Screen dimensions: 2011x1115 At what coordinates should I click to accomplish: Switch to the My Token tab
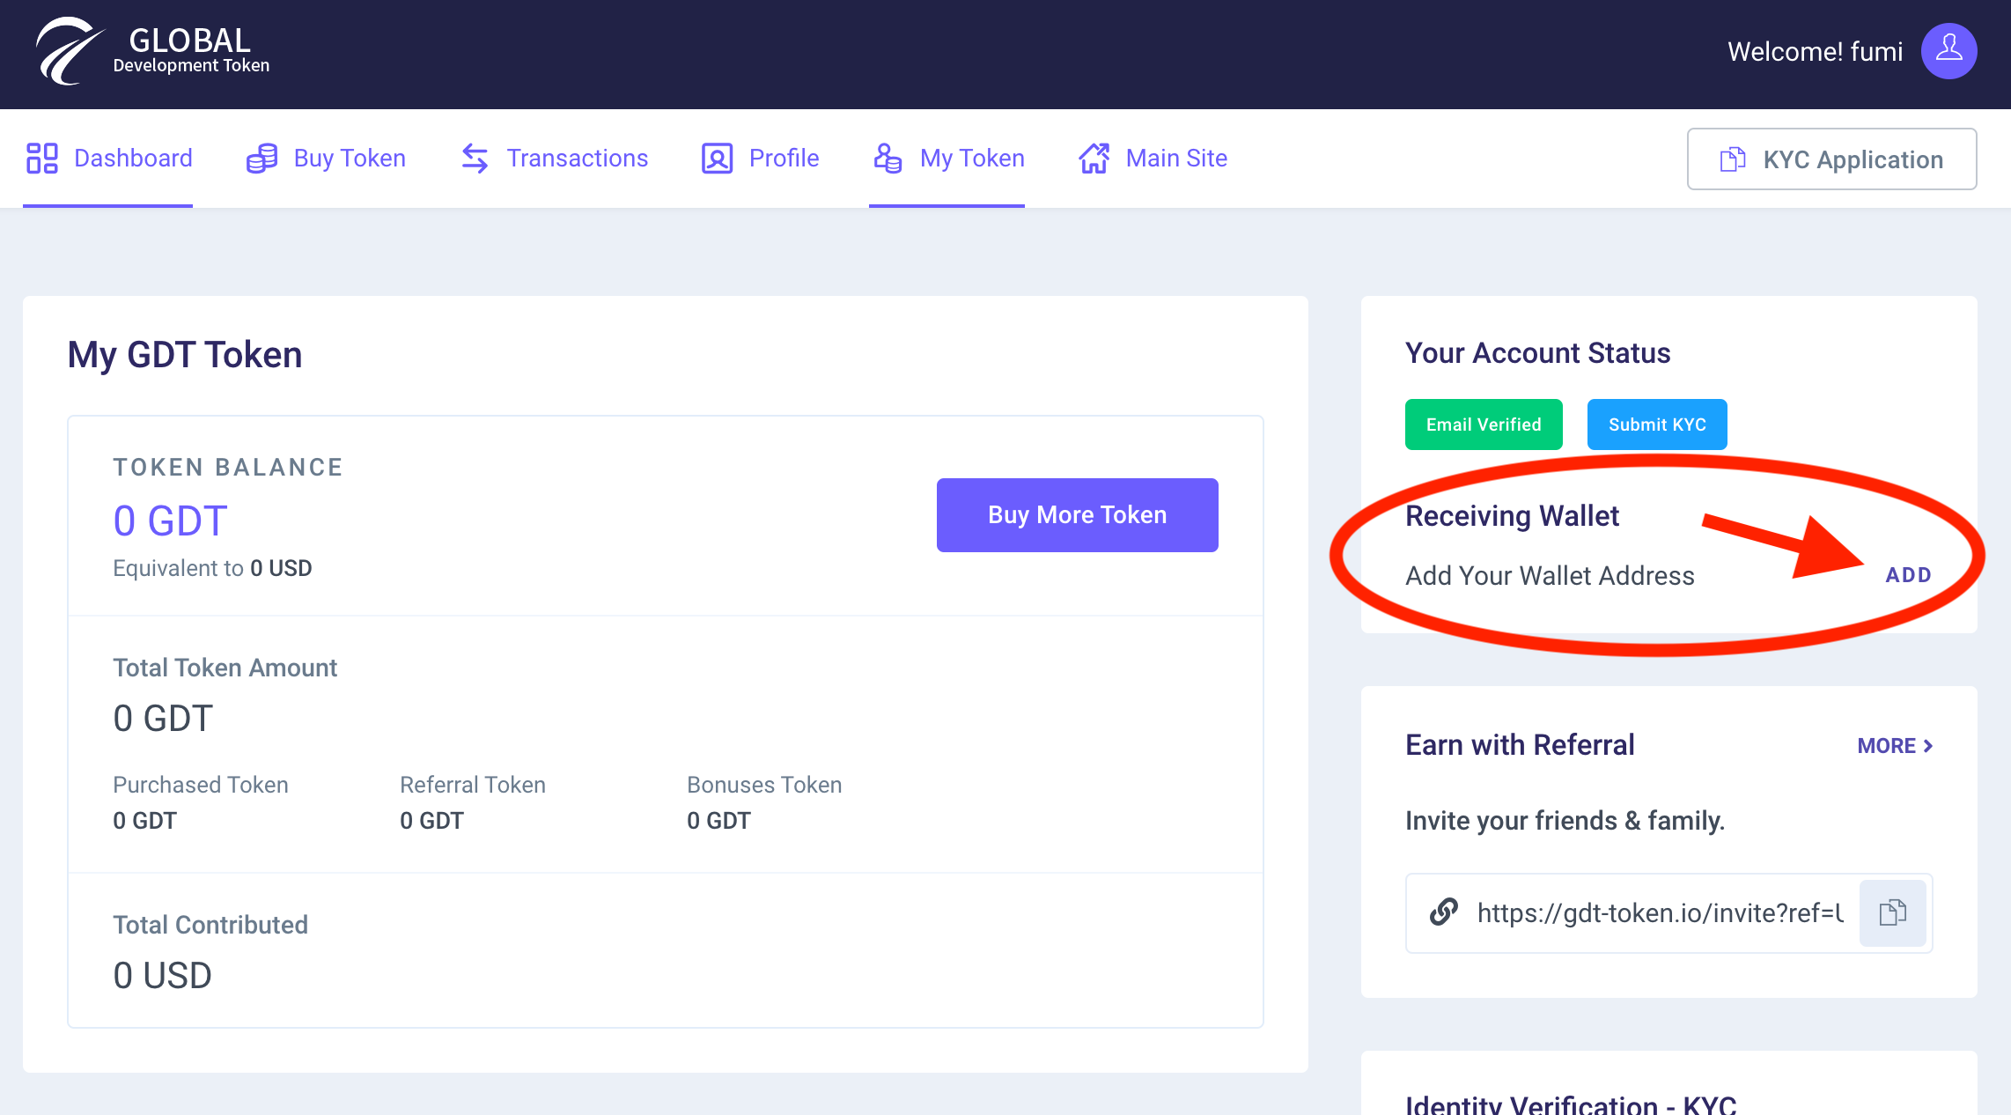(972, 159)
